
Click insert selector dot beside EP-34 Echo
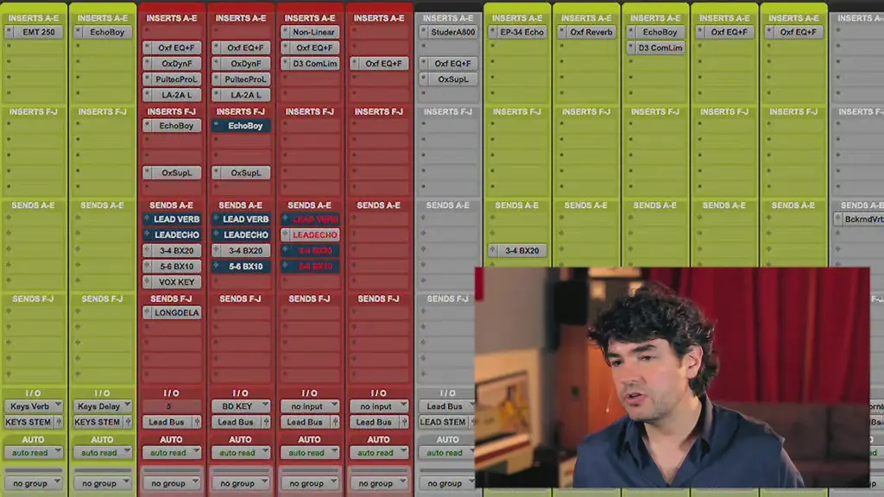point(493,32)
